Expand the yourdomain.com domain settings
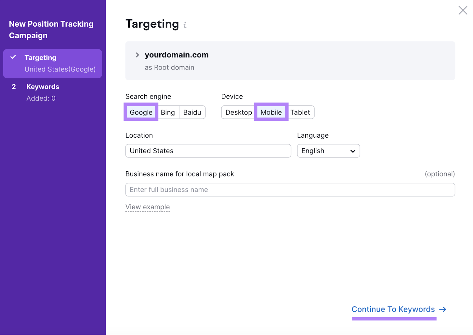473x335 pixels. tap(137, 55)
